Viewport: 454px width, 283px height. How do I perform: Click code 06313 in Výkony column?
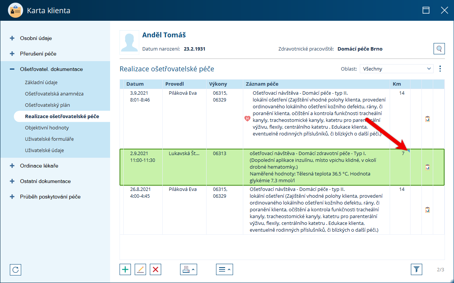click(220, 153)
